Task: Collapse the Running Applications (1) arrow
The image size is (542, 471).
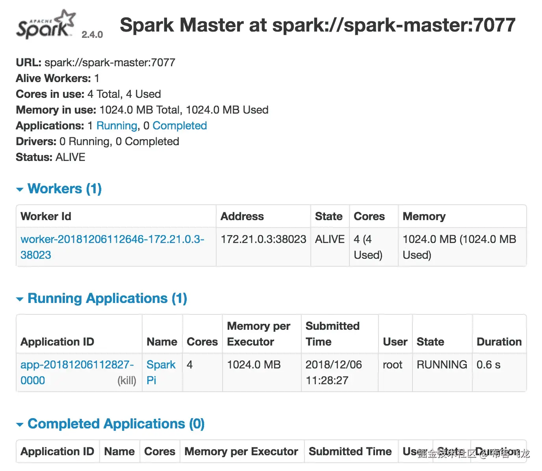Action: click(20, 299)
